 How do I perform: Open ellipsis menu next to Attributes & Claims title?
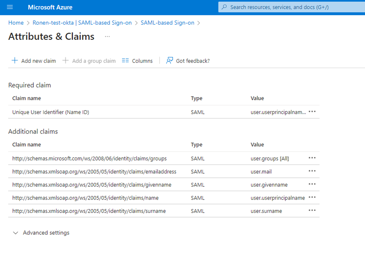107,37
